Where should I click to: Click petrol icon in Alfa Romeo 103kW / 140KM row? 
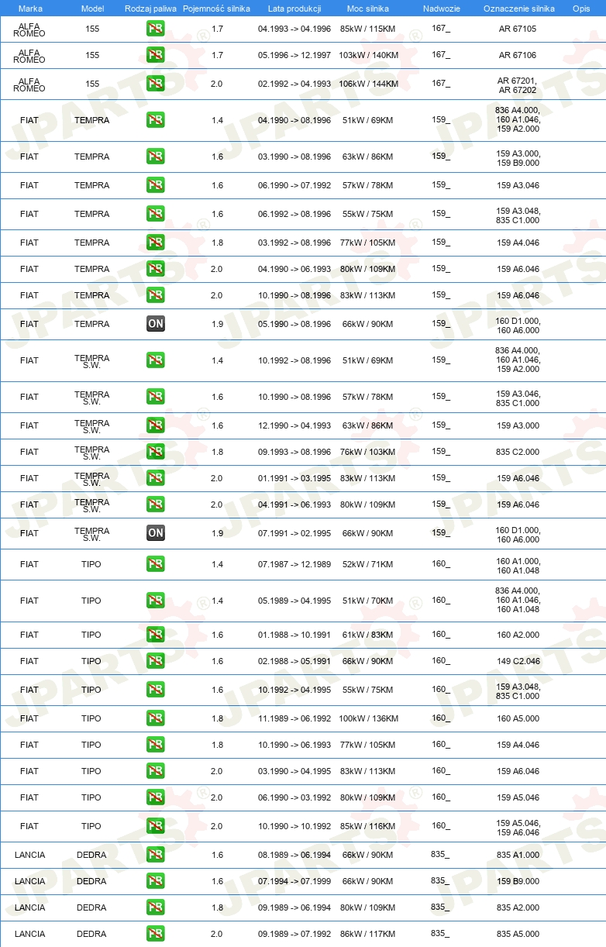[156, 55]
